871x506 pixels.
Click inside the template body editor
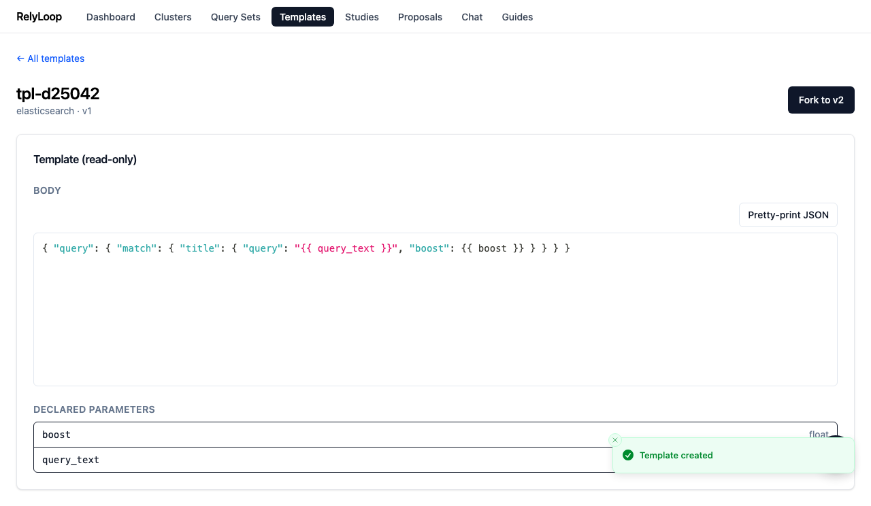435,309
